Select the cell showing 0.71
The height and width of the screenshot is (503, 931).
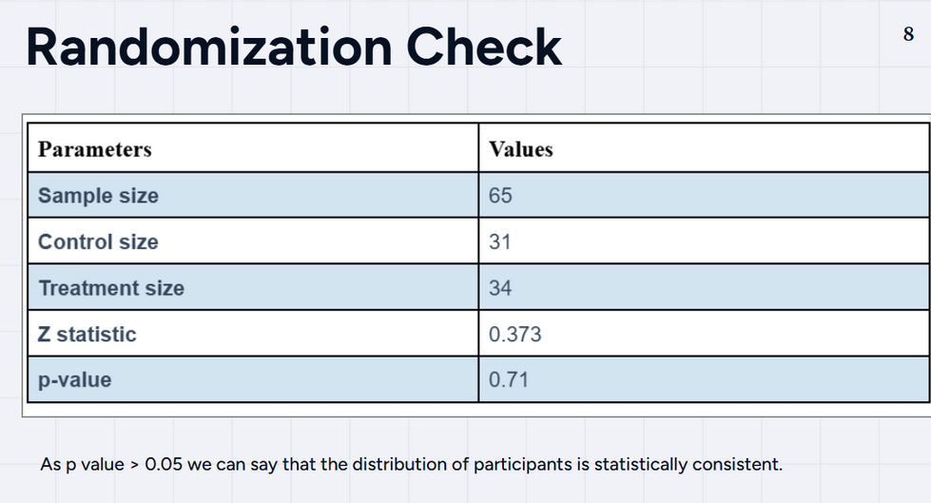click(x=704, y=379)
